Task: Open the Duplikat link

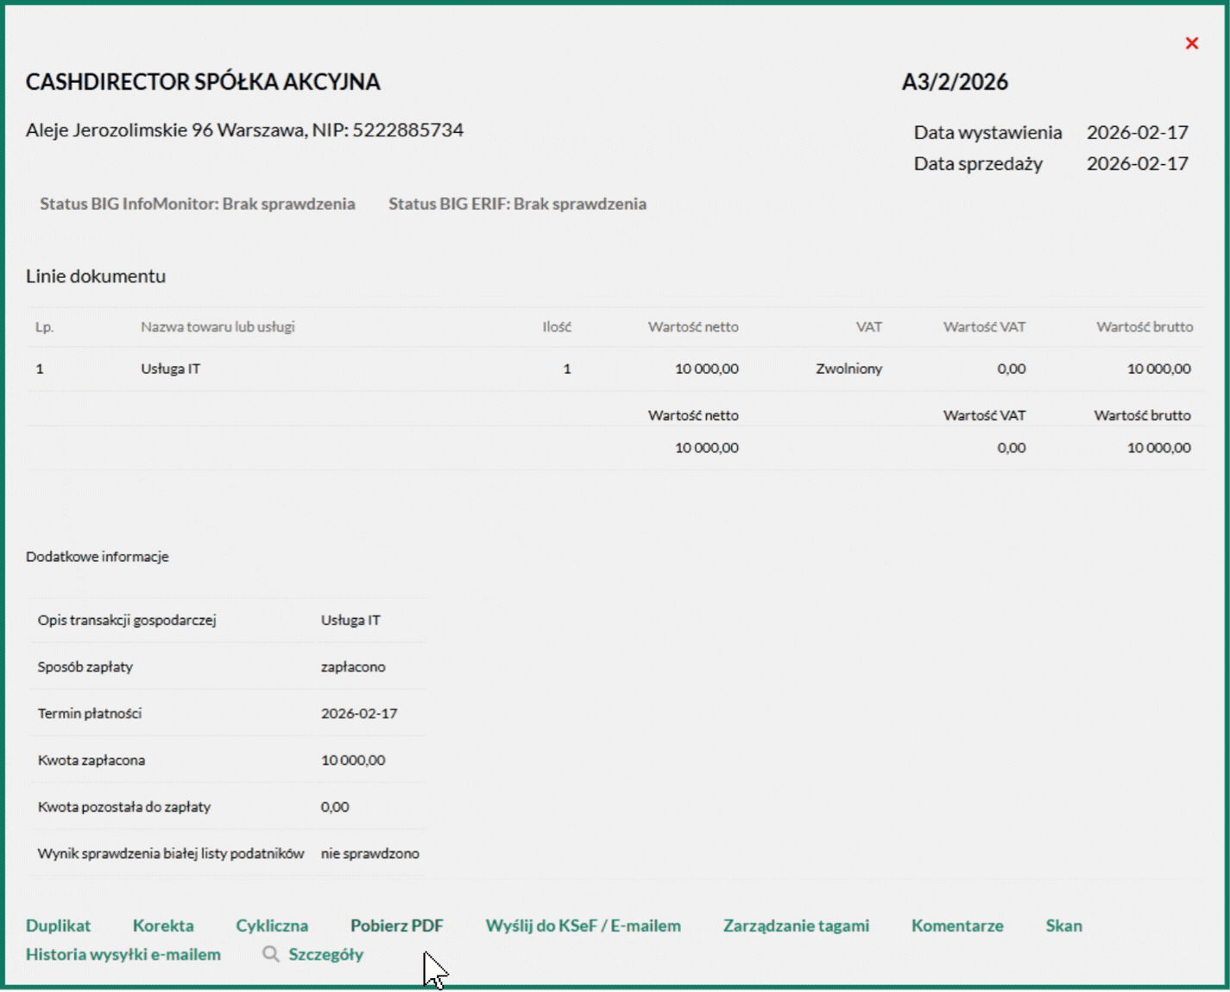Action: [58, 926]
